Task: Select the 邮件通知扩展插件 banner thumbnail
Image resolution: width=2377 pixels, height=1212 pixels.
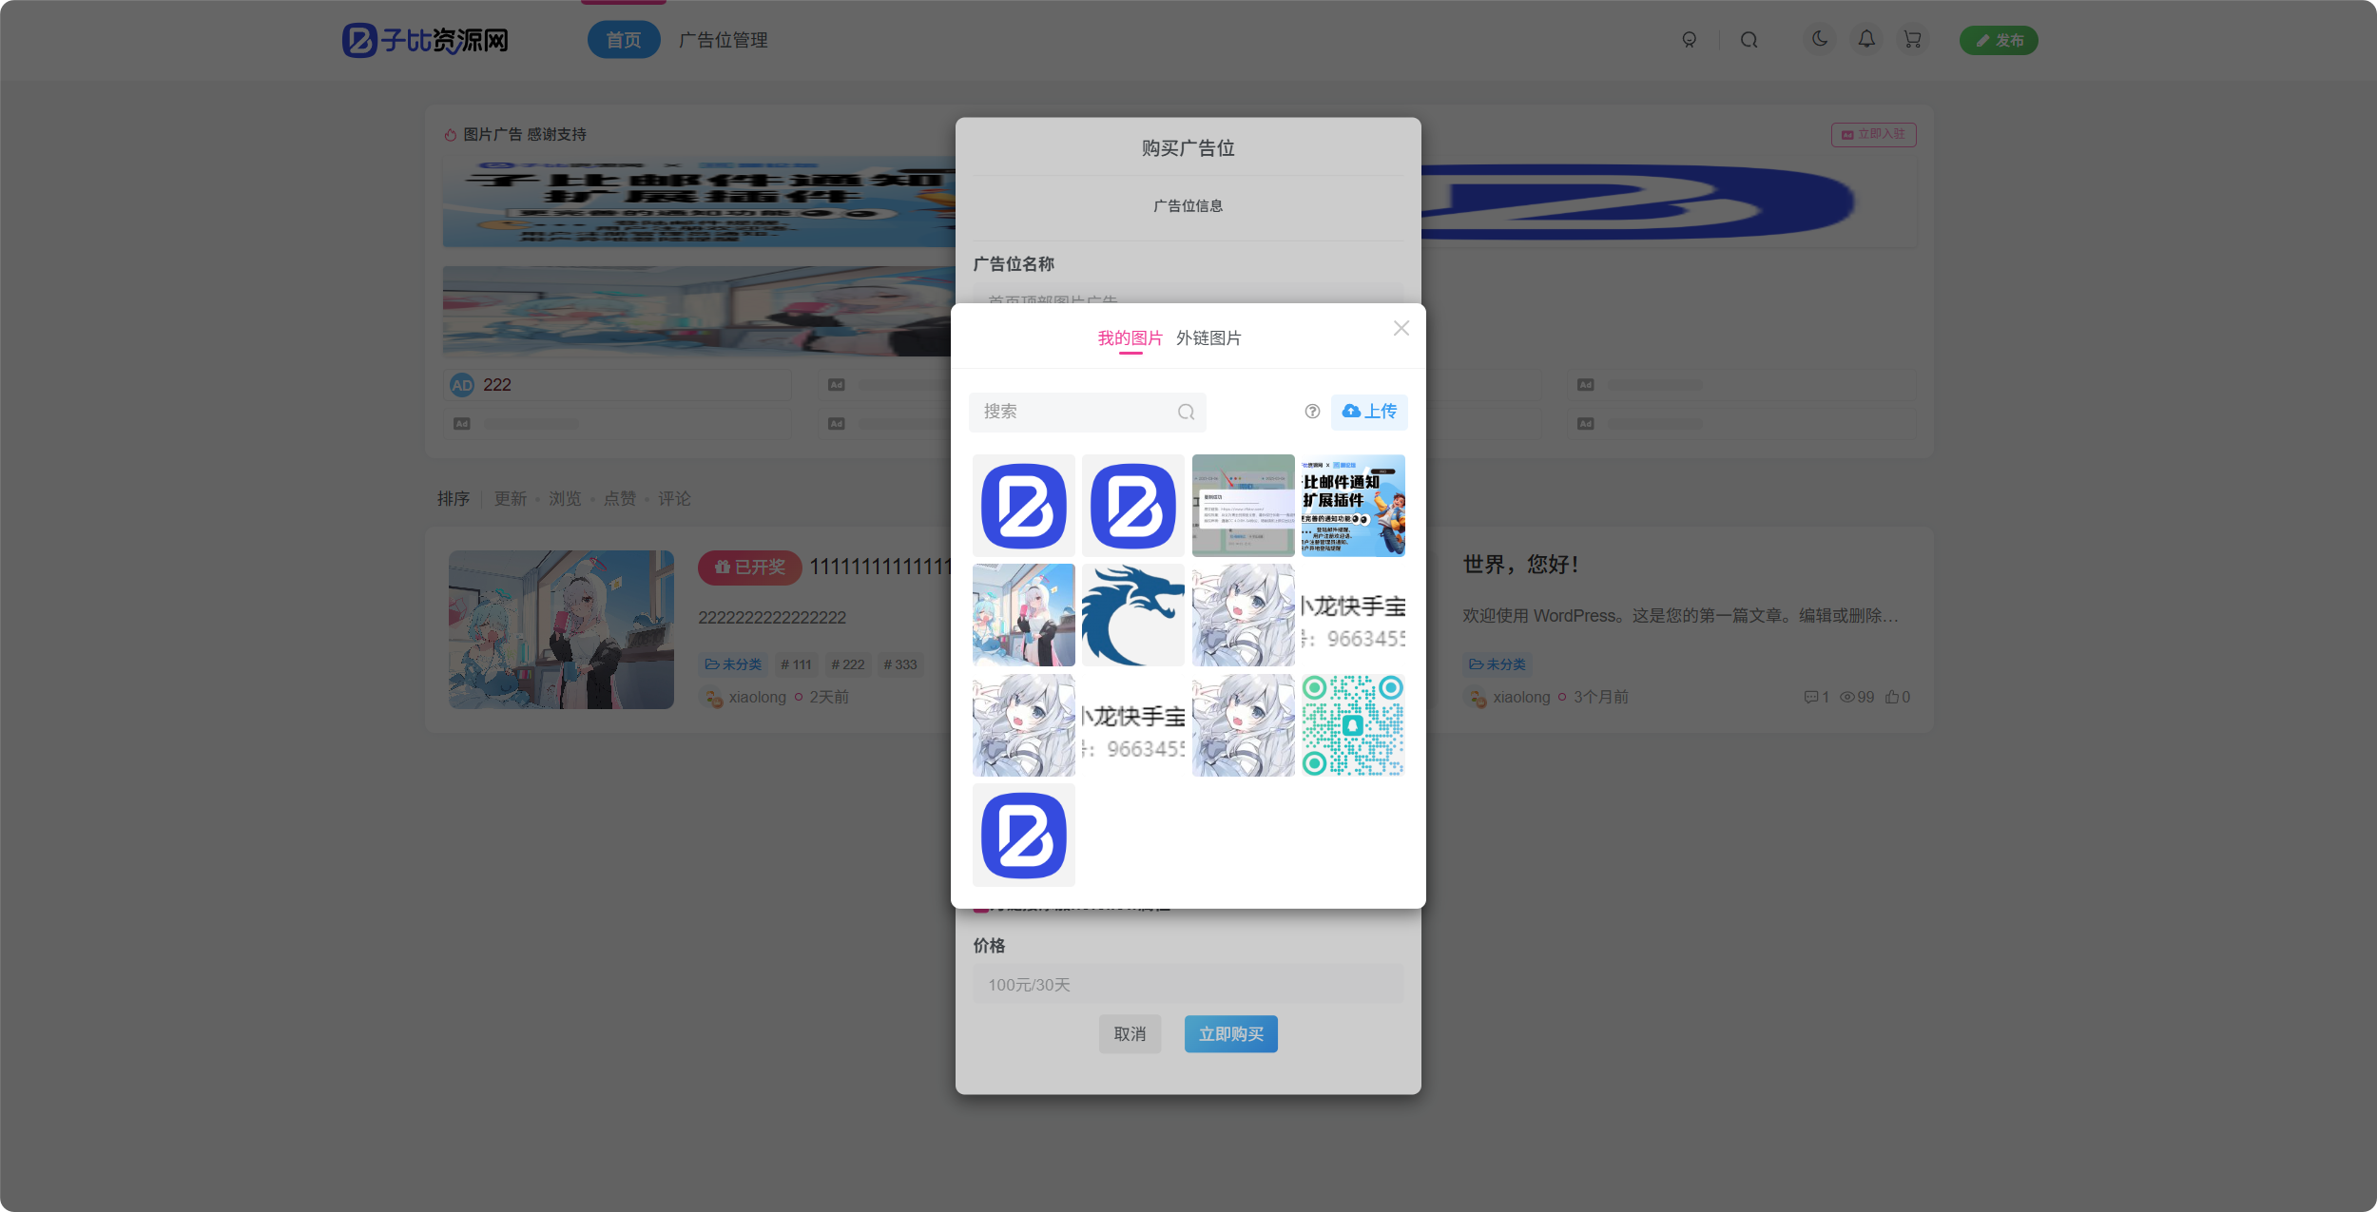Action: pos(1353,506)
